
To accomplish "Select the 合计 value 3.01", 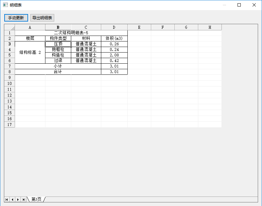I will pyautogui.click(x=114, y=71).
